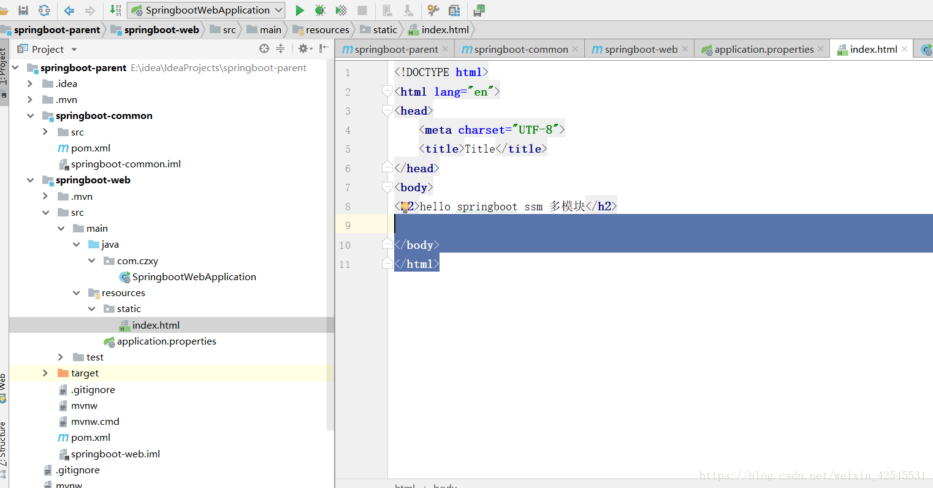The width and height of the screenshot is (933, 488).
Task: Collapse all in the Project panel
Action: (280, 49)
